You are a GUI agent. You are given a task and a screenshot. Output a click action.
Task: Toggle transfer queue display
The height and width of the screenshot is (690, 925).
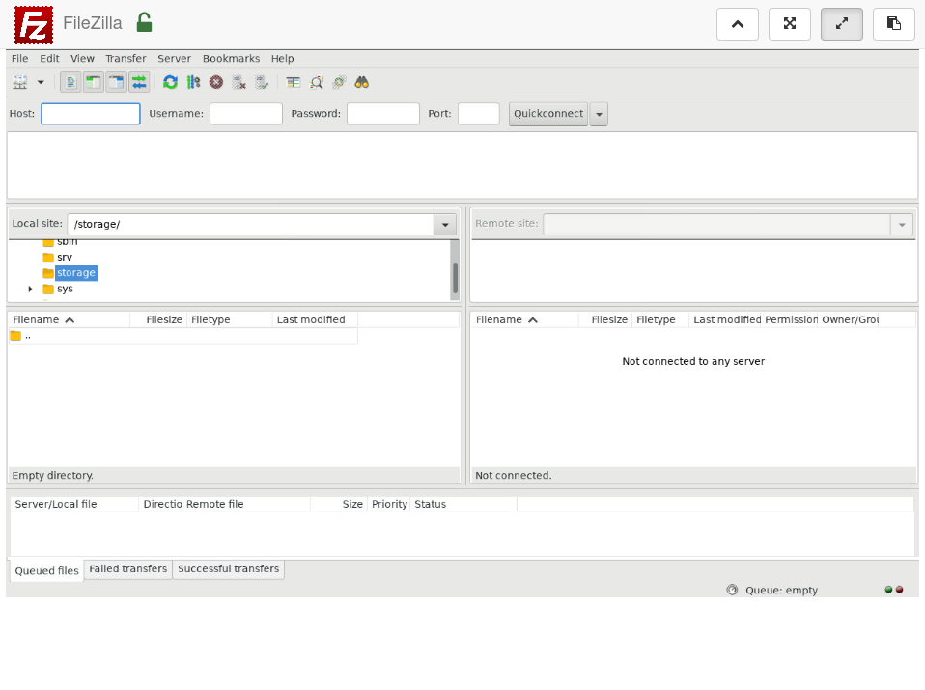(x=139, y=83)
